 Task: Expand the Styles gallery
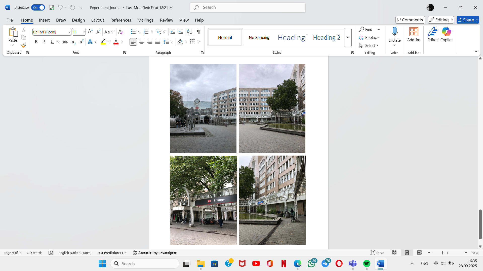[x=348, y=37]
